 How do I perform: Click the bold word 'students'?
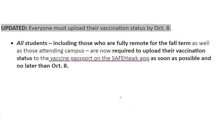36,43
